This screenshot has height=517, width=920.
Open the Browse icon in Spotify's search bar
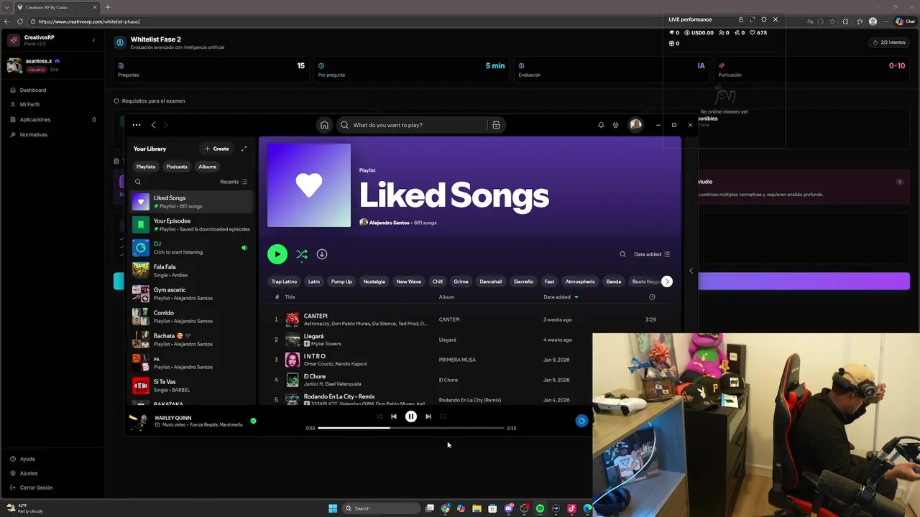[496, 125]
